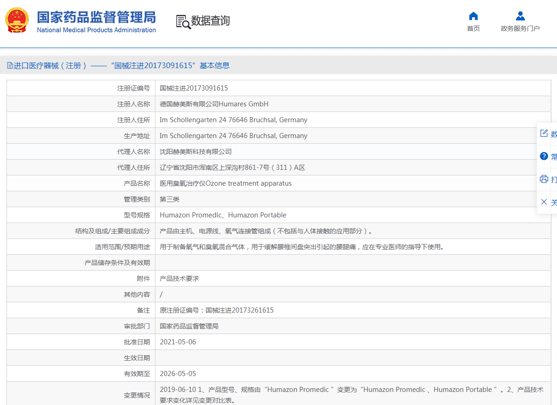Image resolution: width=557 pixels, height=405 pixels.
Task: Click the 进口医疗器械（注册） breadcrumb text
Action: [x=50, y=65]
